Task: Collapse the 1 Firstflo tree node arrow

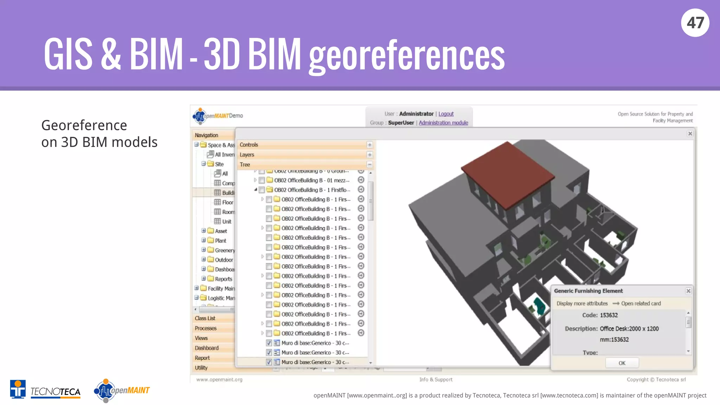Action: coord(256,189)
